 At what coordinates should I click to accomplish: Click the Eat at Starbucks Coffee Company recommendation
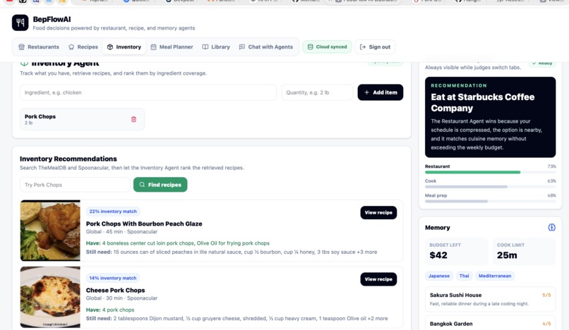coord(490,117)
